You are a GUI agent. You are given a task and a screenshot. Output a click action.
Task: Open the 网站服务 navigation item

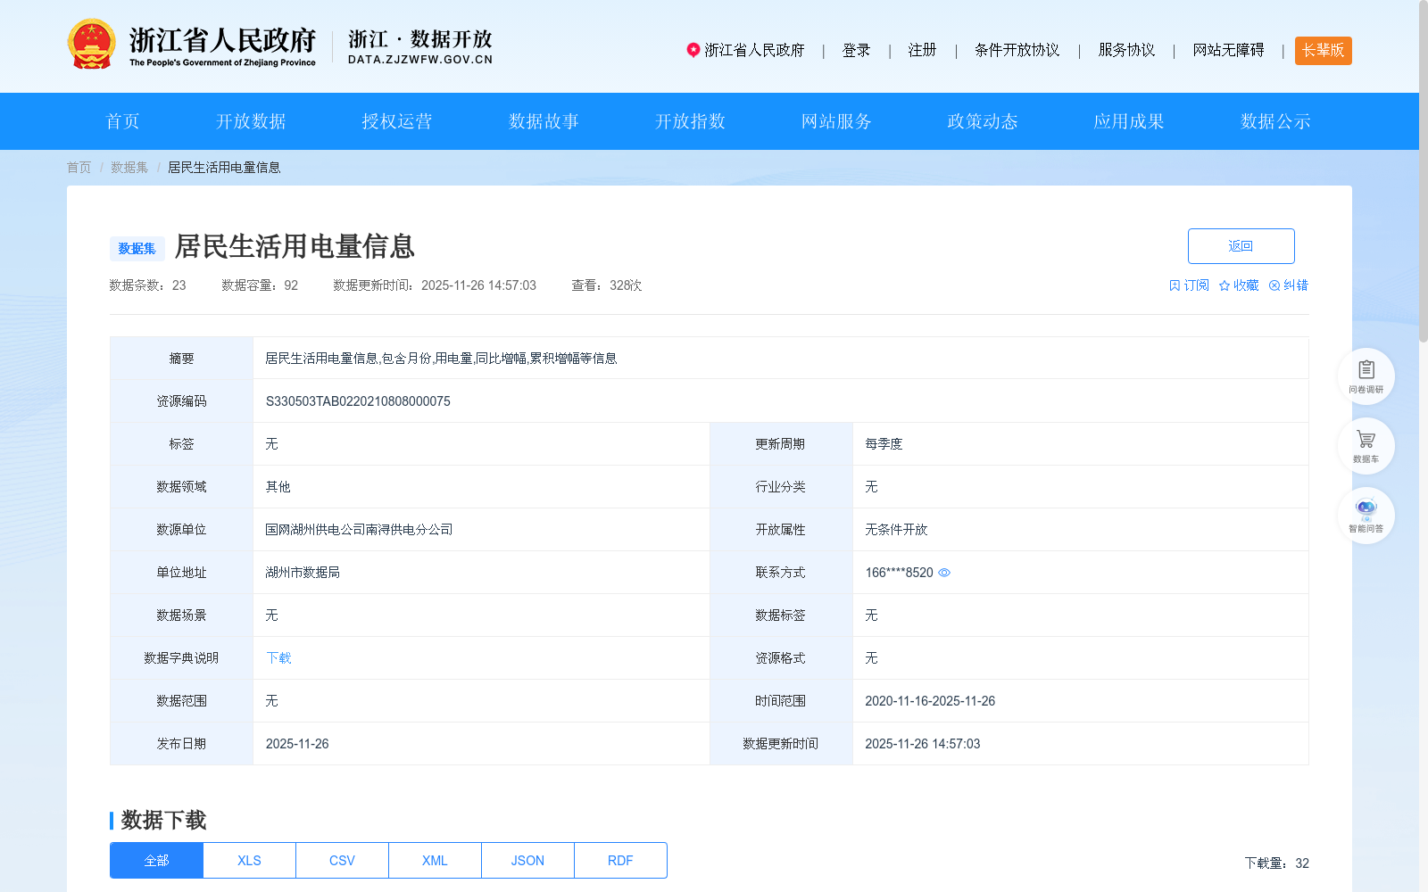coord(836,121)
